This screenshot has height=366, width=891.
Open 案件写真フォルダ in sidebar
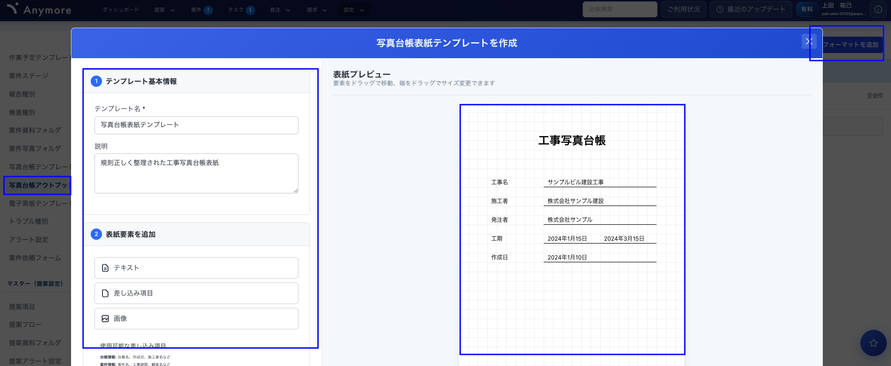35,149
